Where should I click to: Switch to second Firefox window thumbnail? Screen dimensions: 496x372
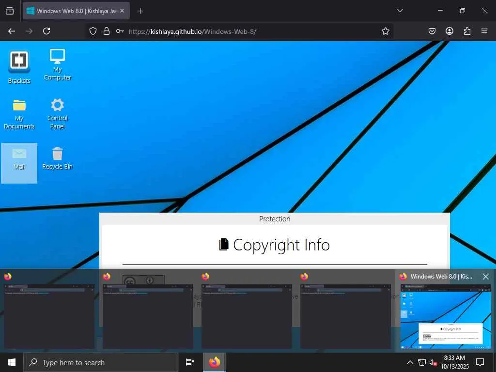[148, 316]
